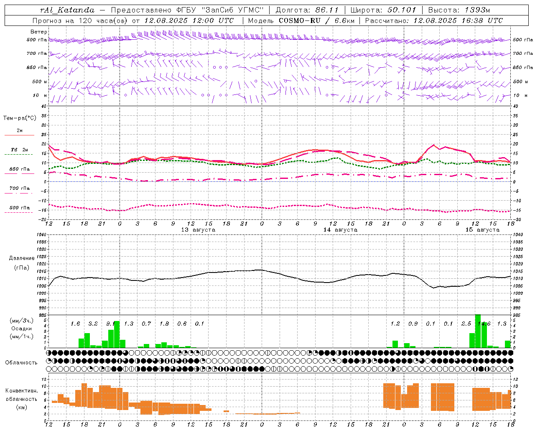Click the 15 августа date label
This screenshot has width=535, height=428.
[482, 230]
